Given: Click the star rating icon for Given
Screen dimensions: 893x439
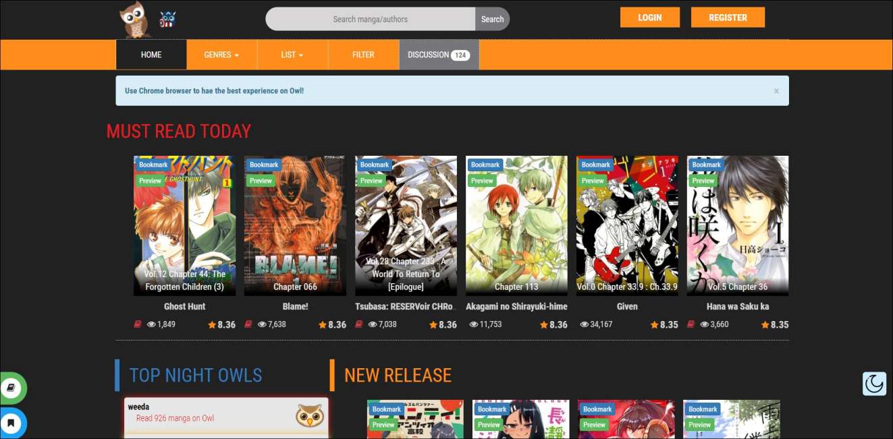Looking at the screenshot, I should click(x=655, y=324).
